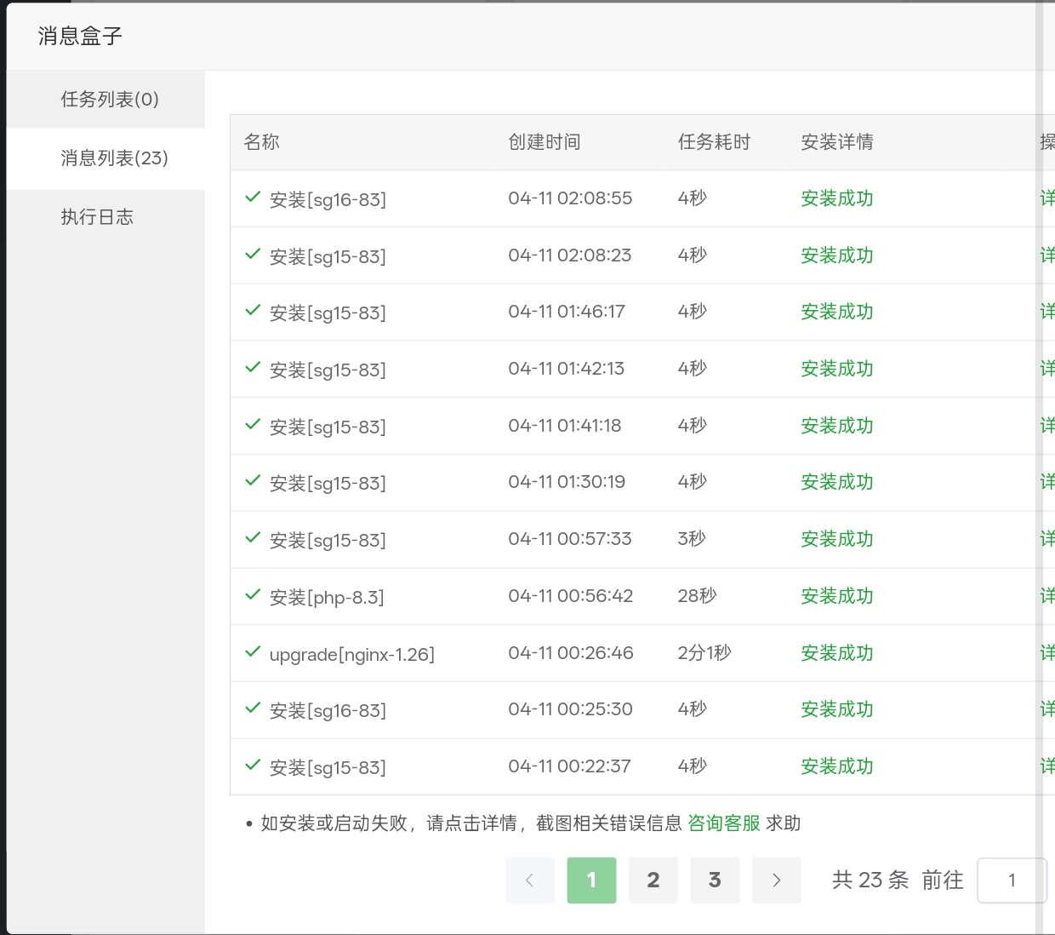
Task: Click the checkmark on the 00:22:37 install row
Action: tap(252, 764)
